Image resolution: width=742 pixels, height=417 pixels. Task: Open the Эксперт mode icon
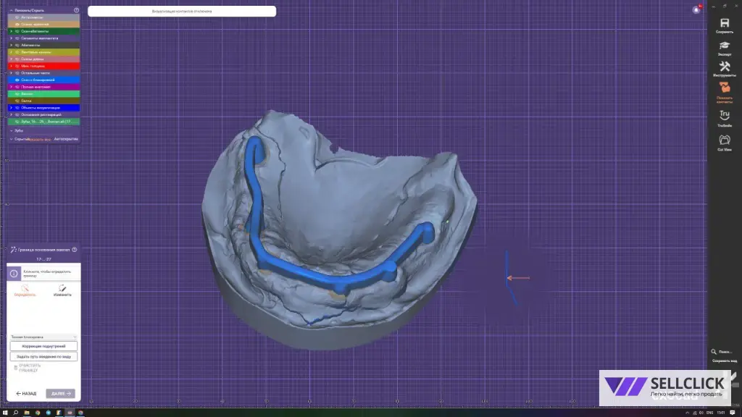click(x=724, y=46)
